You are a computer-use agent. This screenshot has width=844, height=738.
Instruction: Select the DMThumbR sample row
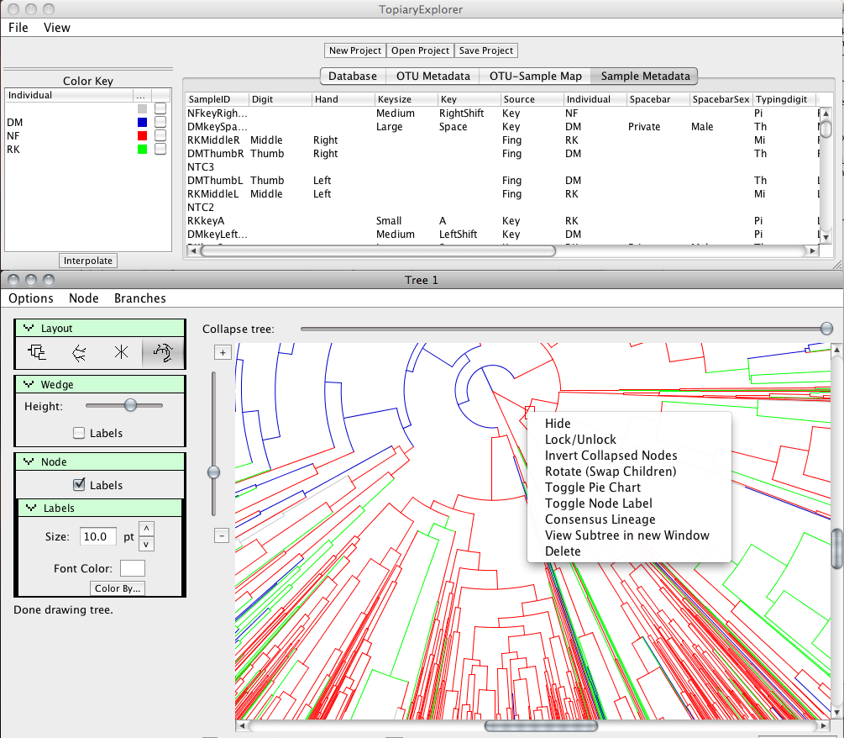pyautogui.click(x=501, y=154)
